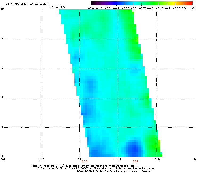Click the note line "Times are GMT"

click(51, 166)
